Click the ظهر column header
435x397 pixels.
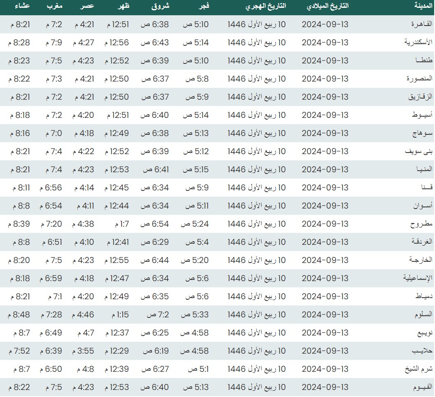(123, 6)
